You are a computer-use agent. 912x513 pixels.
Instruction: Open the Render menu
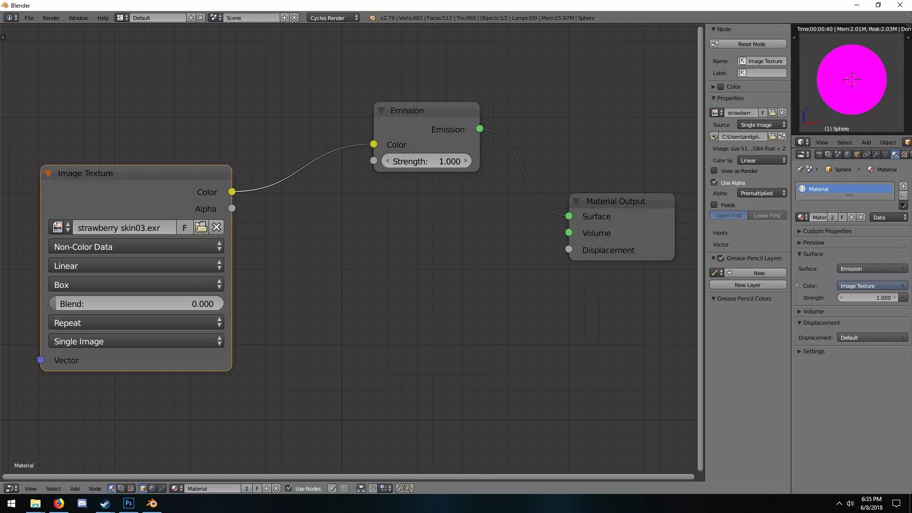(51, 18)
